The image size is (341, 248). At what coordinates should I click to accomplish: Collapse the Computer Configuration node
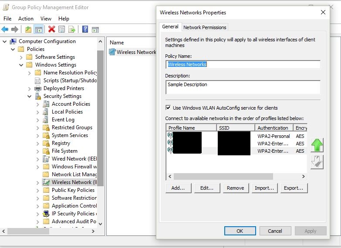4,41
